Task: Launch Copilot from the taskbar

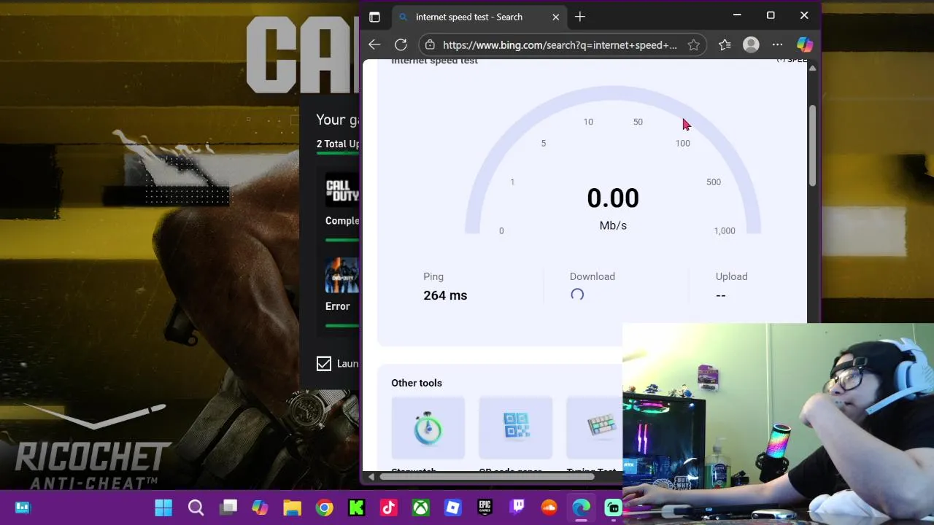Action: [260, 507]
